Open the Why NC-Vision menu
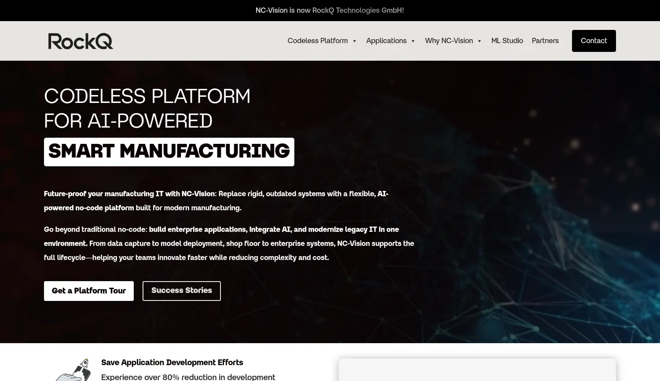 pyautogui.click(x=449, y=41)
